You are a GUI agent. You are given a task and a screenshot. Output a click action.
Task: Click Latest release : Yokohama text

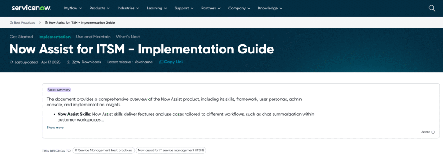[130, 62]
